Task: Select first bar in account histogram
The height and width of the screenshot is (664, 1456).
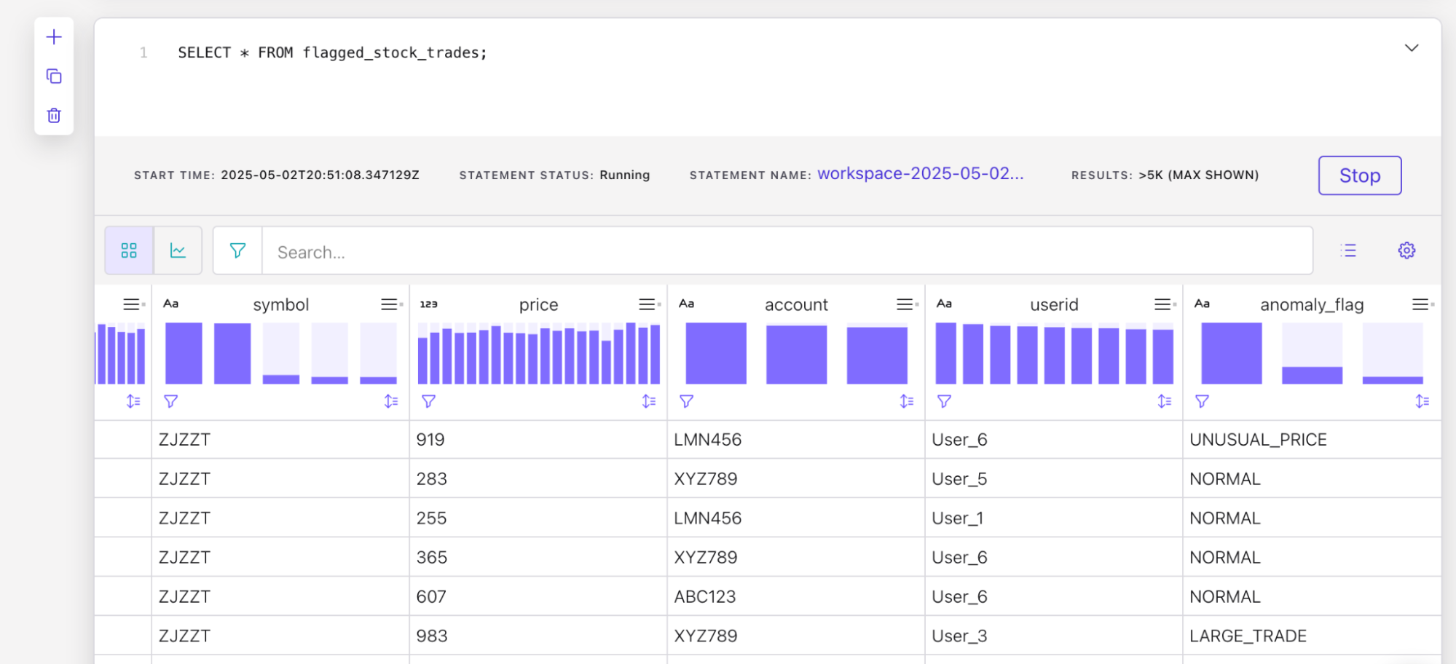Action: tap(716, 353)
